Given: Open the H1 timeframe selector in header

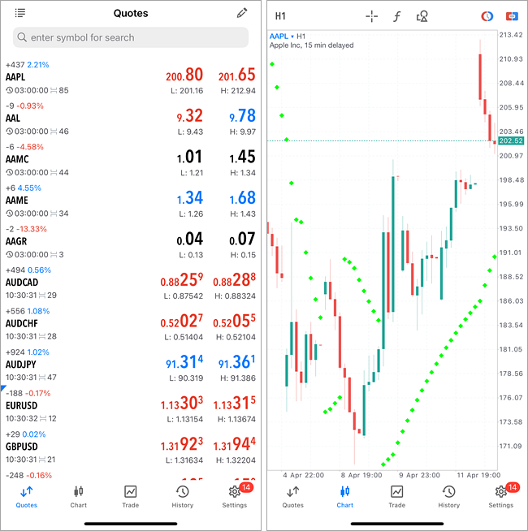Looking at the screenshot, I should pyautogui.click(x=281, y=16).
